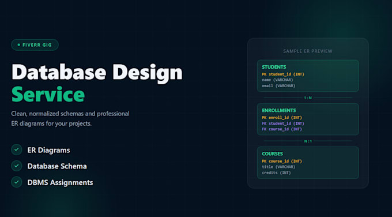This screenshot has width=392, height=217.
Task: Click the 'PK course_id (INT)' field
Action: coord(282,161)
